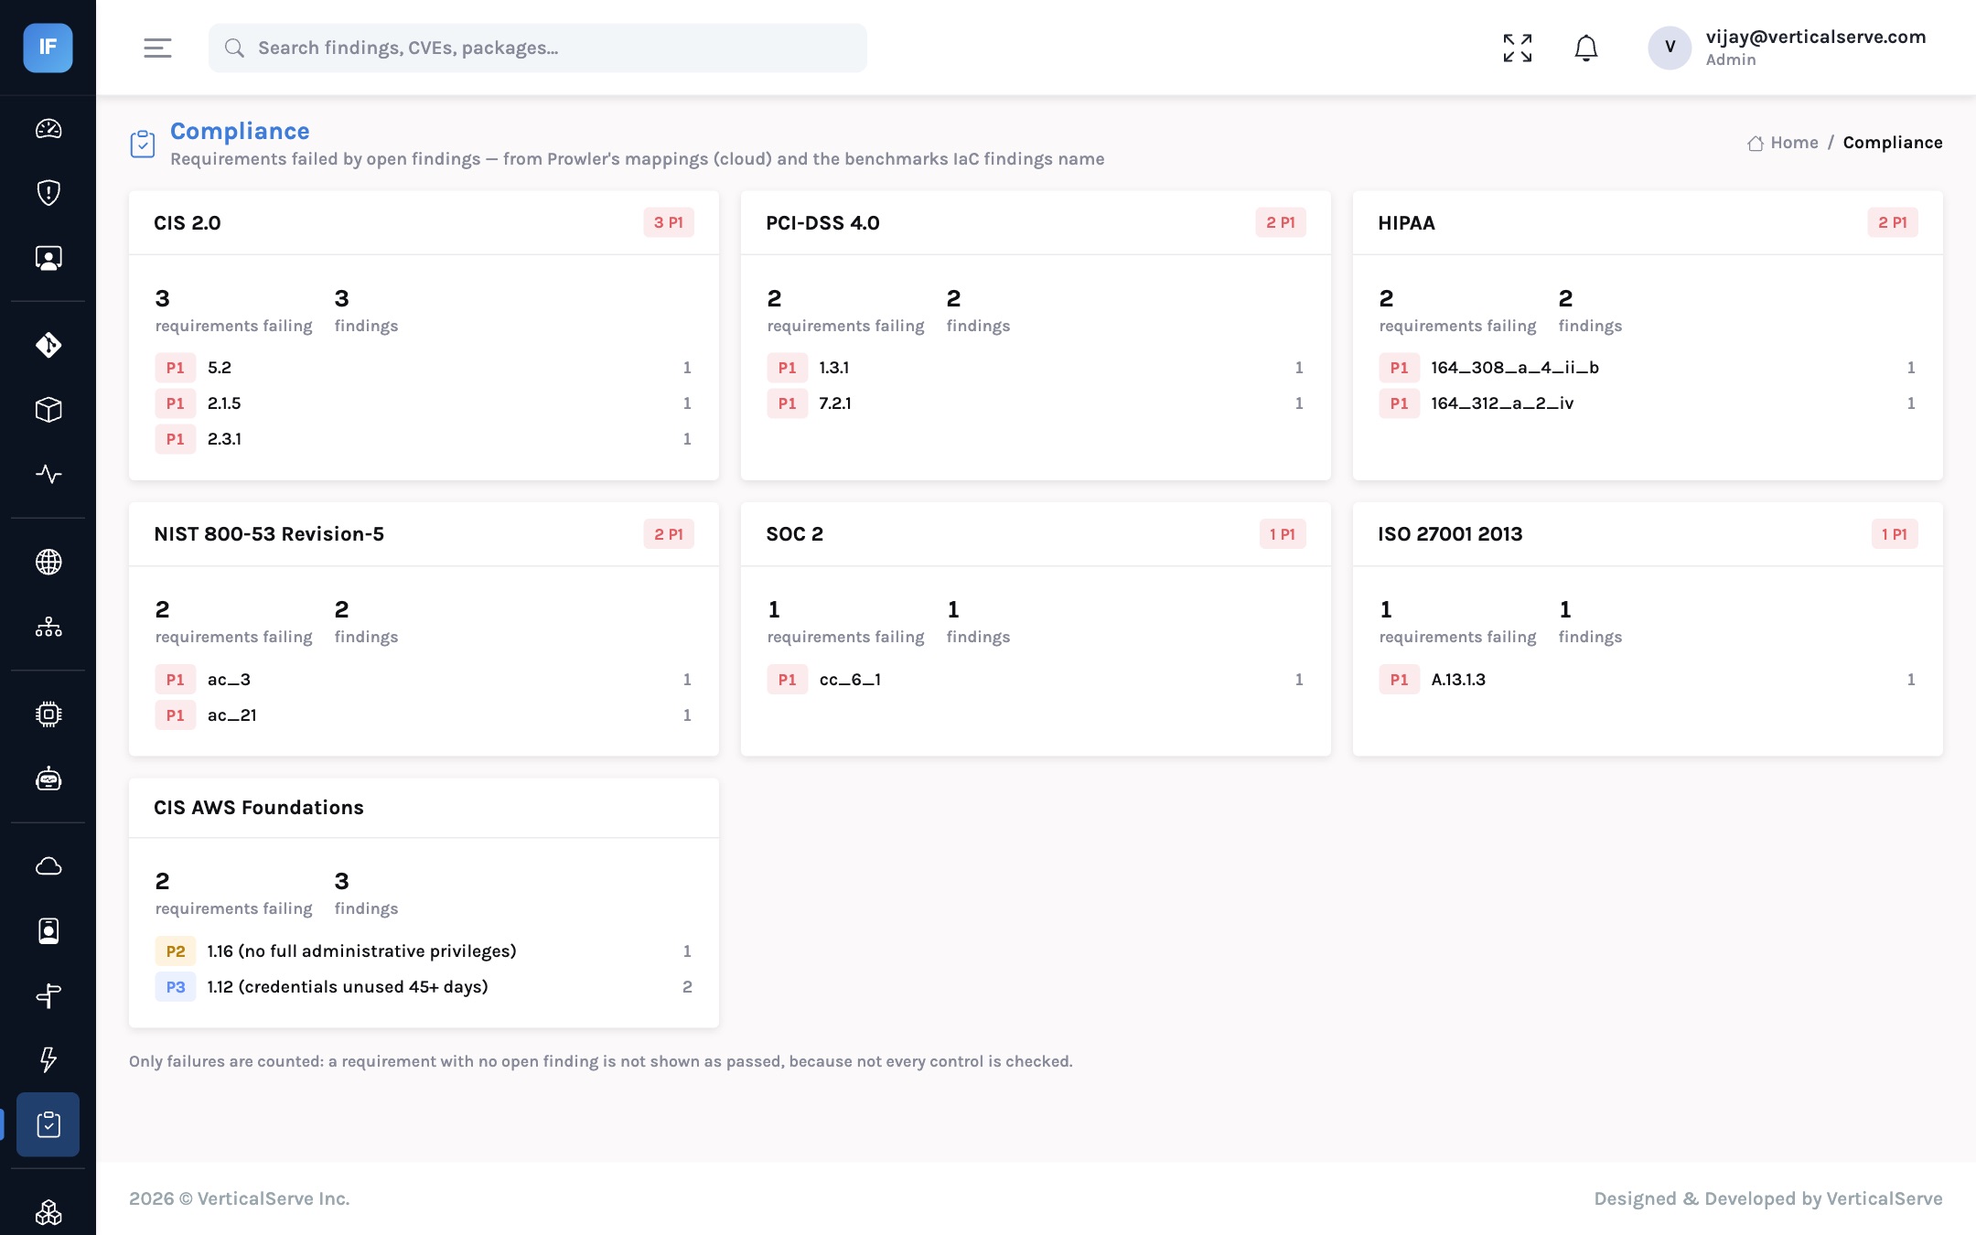
Task: Open the vijay@verticalserve.com user menu
Action: point(1787,48)
